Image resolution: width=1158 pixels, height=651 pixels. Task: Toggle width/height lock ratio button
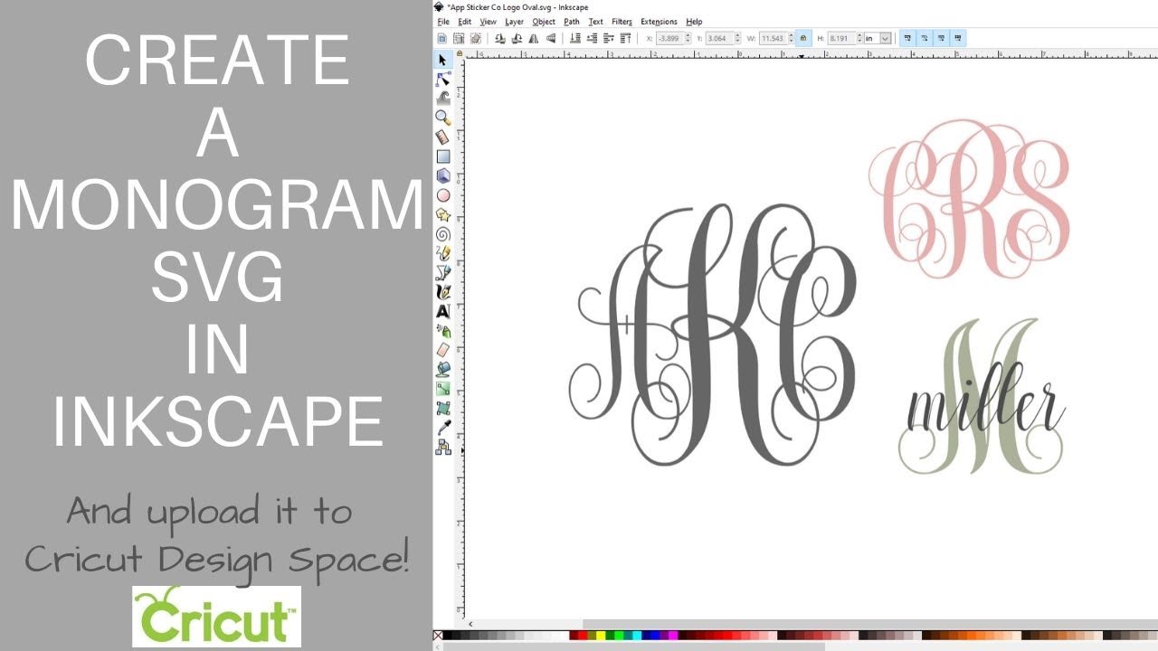point(803,38)
